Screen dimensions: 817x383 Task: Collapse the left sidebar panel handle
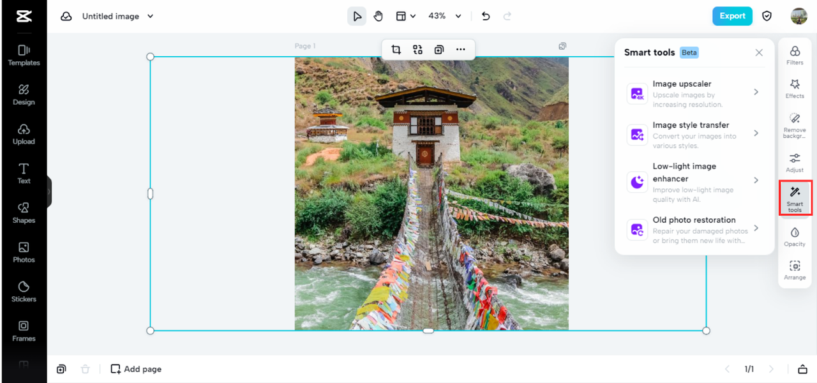pyautogui.click(x=49, y=191)
